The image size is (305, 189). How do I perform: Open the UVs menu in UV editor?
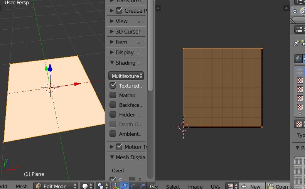[x=215, y=187]
